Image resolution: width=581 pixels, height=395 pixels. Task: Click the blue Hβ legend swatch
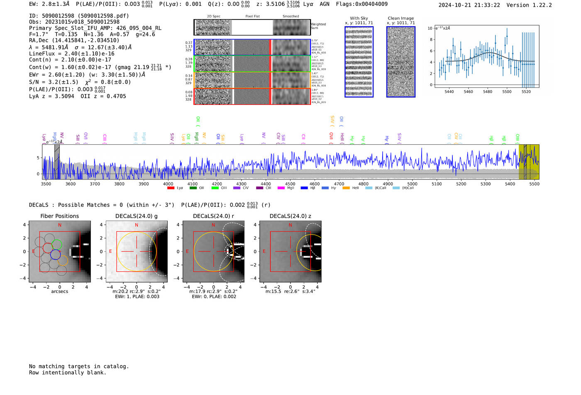click(x=304, y=188)
